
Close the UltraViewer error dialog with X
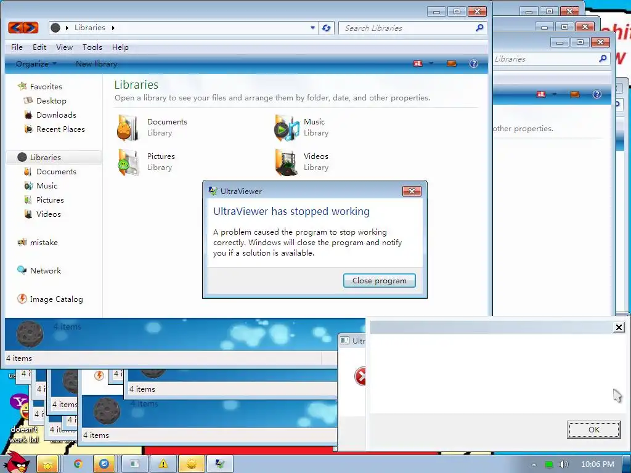[x=412, y=191]
